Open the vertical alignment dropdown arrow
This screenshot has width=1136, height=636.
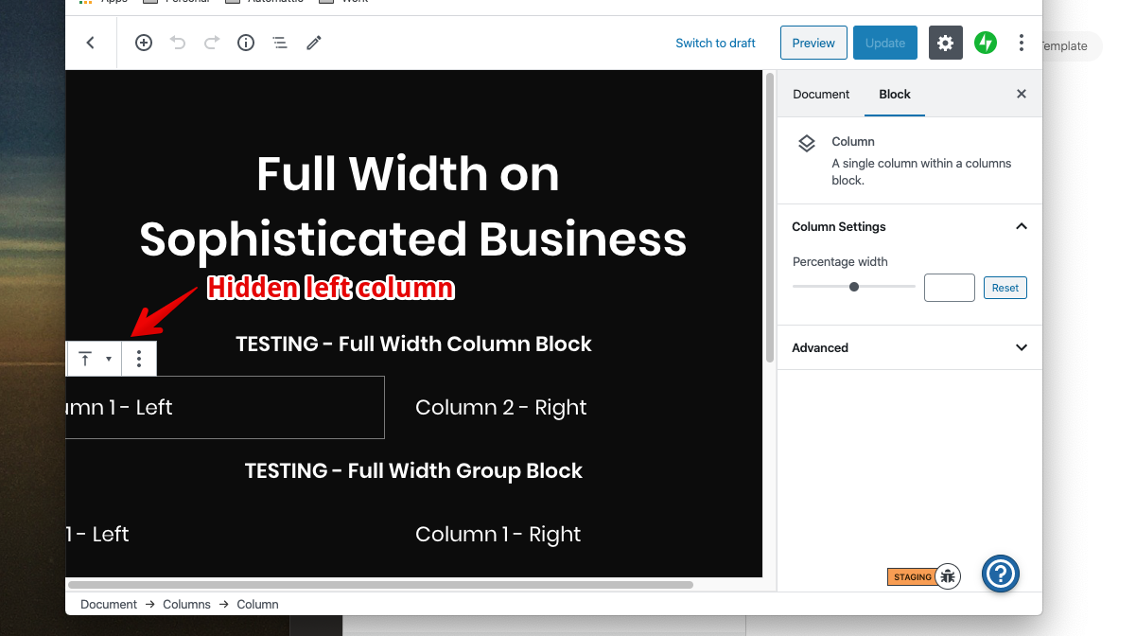109,359
